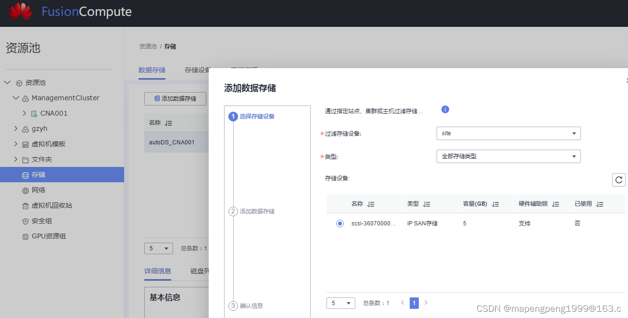This screenshot has height=318, width=628.
Task: Sort by 已使用 column icon
Action: pos(599,204)
